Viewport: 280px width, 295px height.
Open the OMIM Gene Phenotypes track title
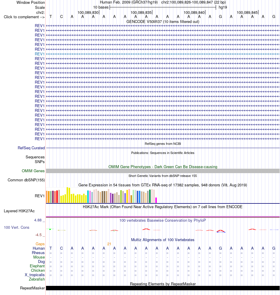pos(163,167)
